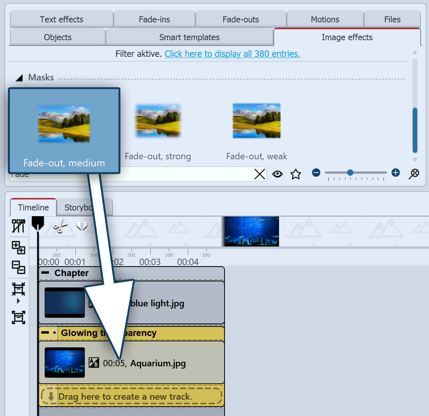Click the thumbnail size slider handle
This screenshot has height=416, width=429.
click(x=350, y=173)
